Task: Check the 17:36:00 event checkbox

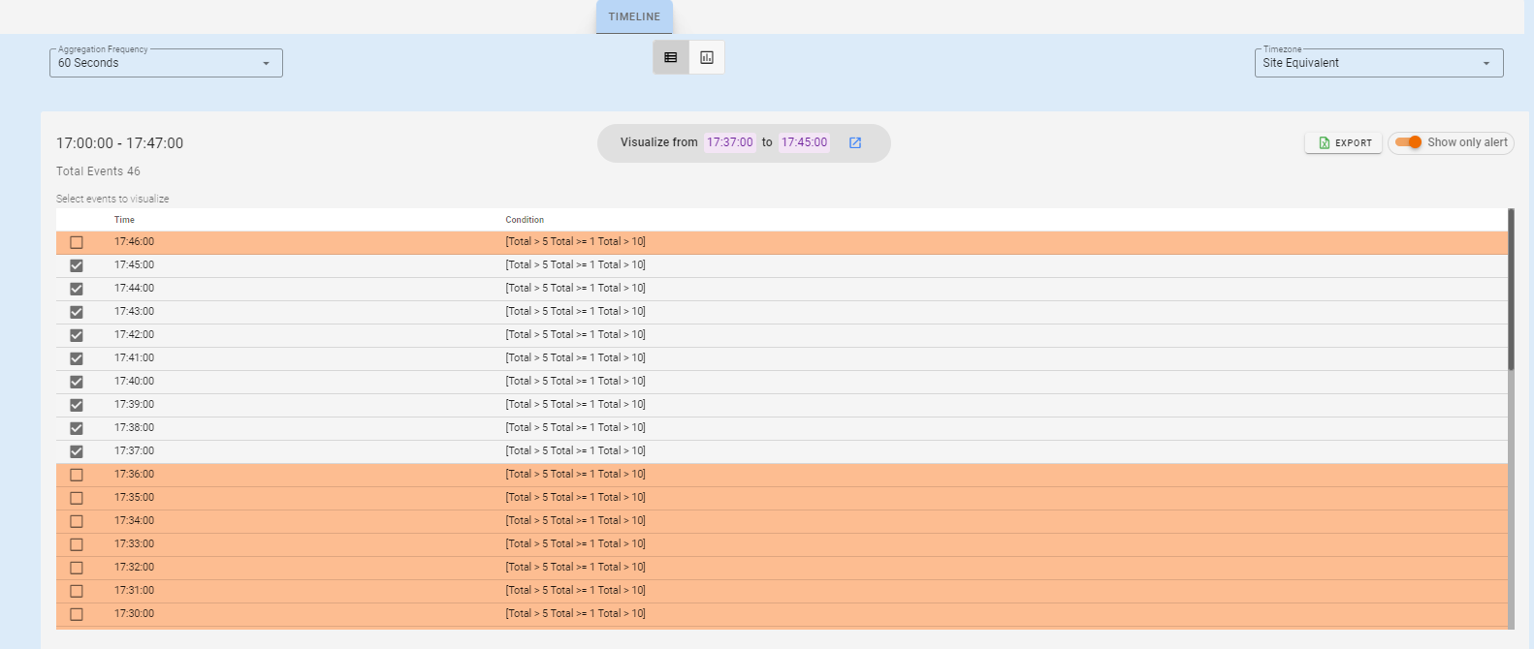Action: (77, 475)
